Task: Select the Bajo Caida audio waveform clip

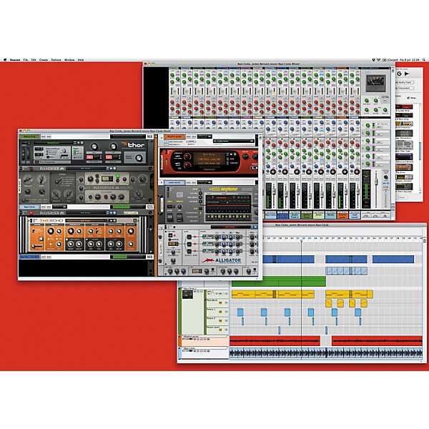Action: coord(325,353)
